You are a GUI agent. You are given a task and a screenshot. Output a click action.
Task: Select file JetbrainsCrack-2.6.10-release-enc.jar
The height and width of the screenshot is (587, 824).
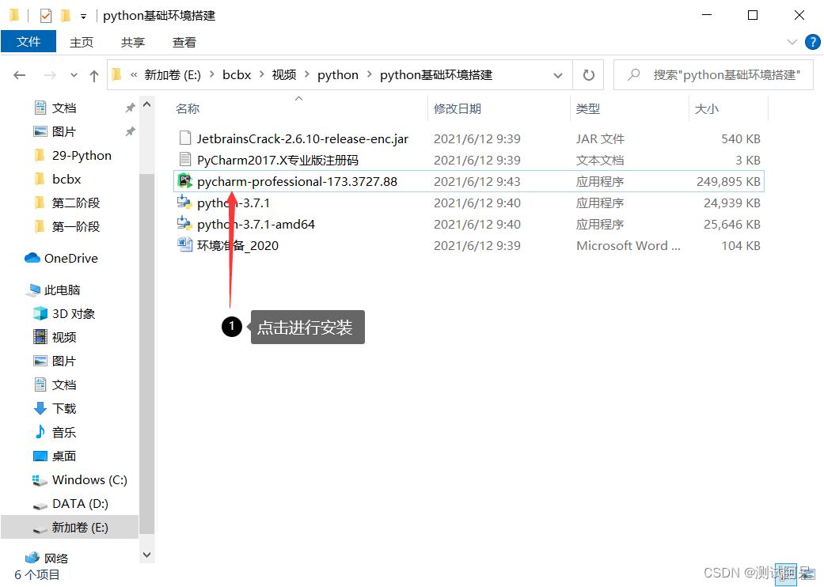pos(302,138)
